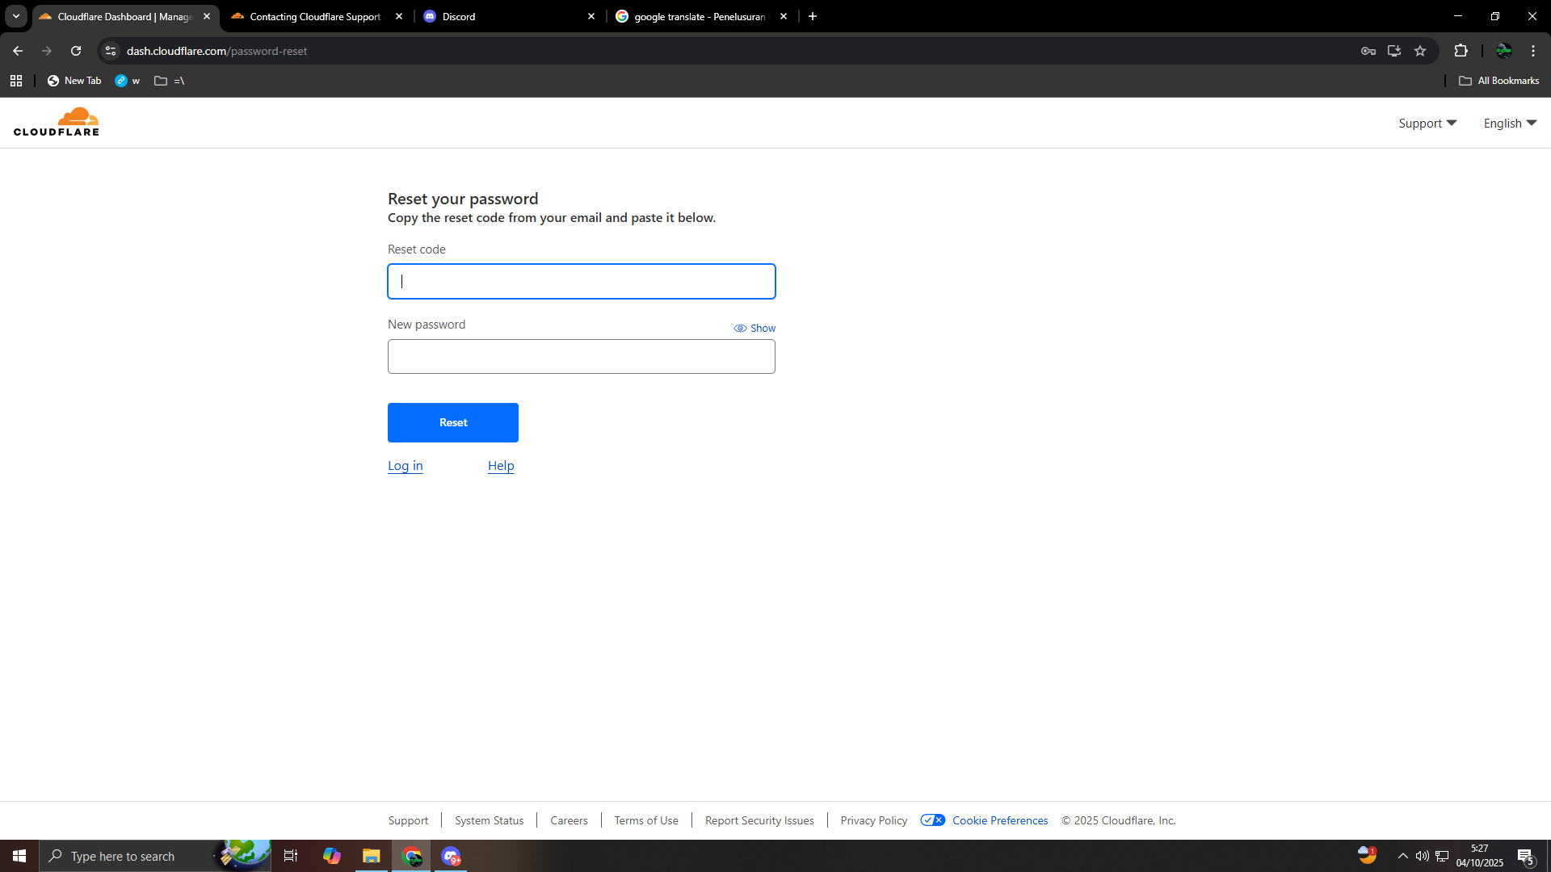This screenshot has height=872, width=1551.
Task: Toggle the Cookie Preferences switch icon
Action: [x=933, y=820]
